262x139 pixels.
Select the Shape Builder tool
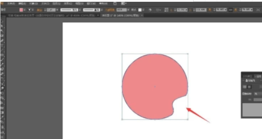[x=2, y=98]
